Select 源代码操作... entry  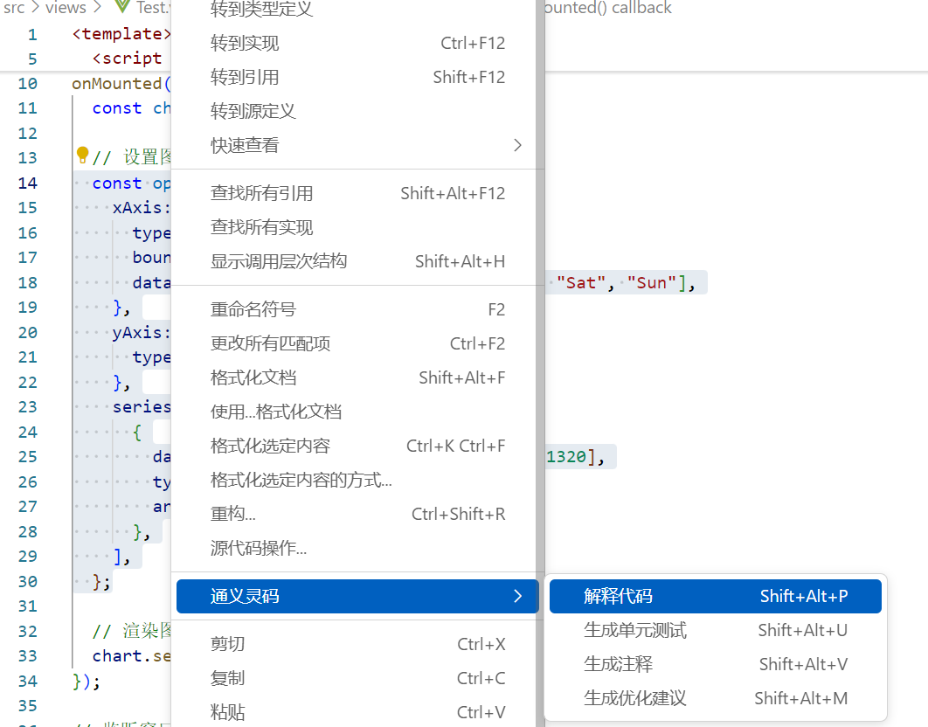(x=357, y=548)
